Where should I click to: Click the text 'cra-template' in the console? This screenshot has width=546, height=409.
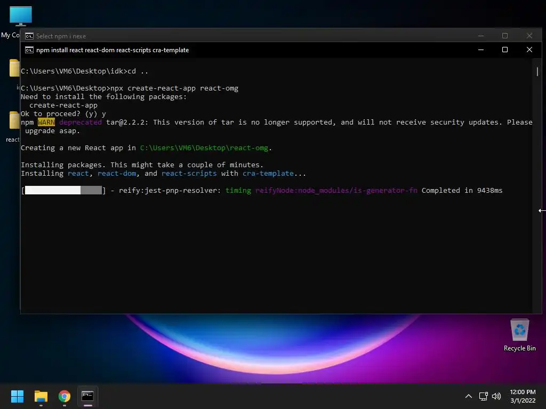(268, 173)
